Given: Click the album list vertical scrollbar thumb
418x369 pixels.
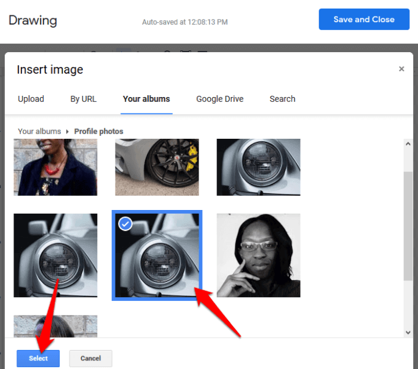Looking at the screenshot, I should [408, 226].
